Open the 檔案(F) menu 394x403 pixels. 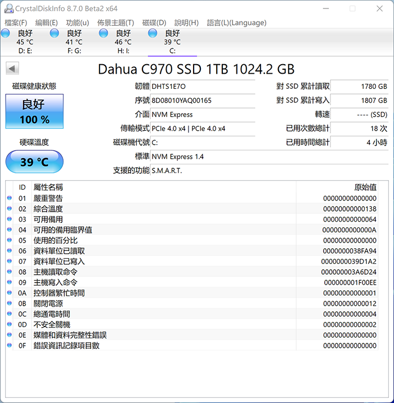(x=16, y=23)
